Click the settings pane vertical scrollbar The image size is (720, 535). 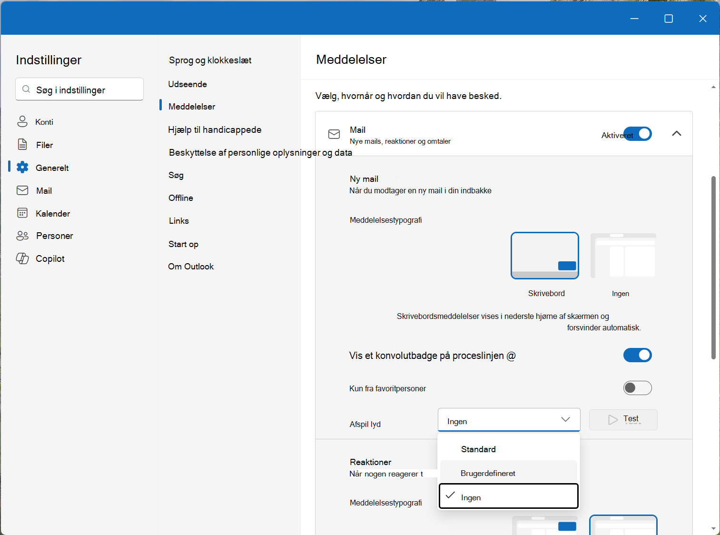pyautogui.click(x=713, y=267)
